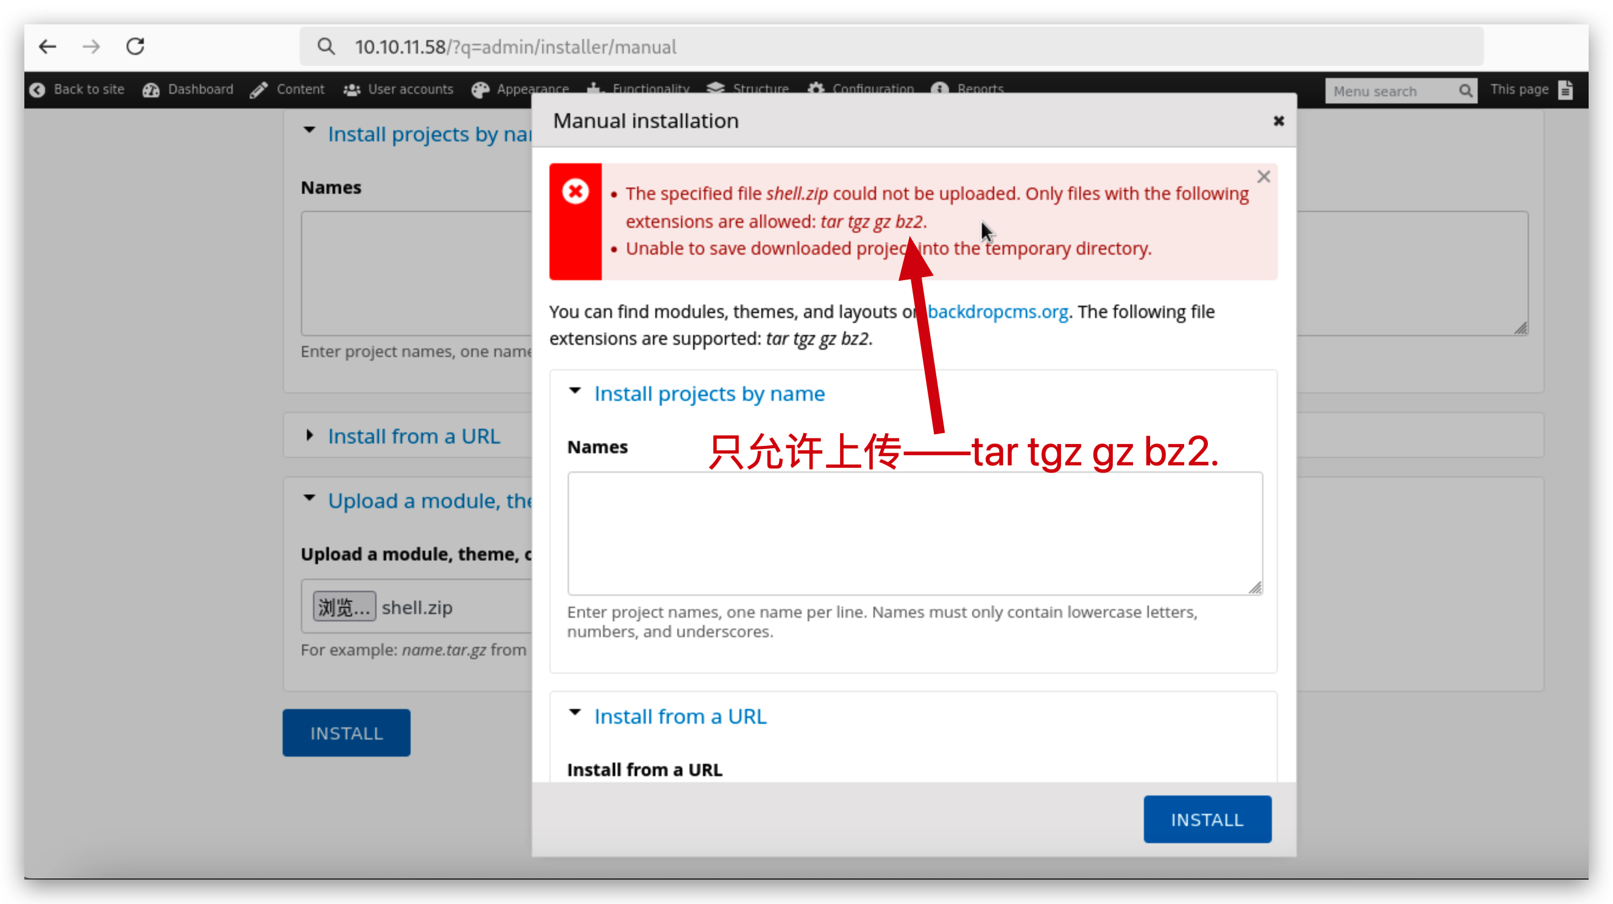Click the User accounts people icon
The image size is (1613, 904).
tap(351, 90)
